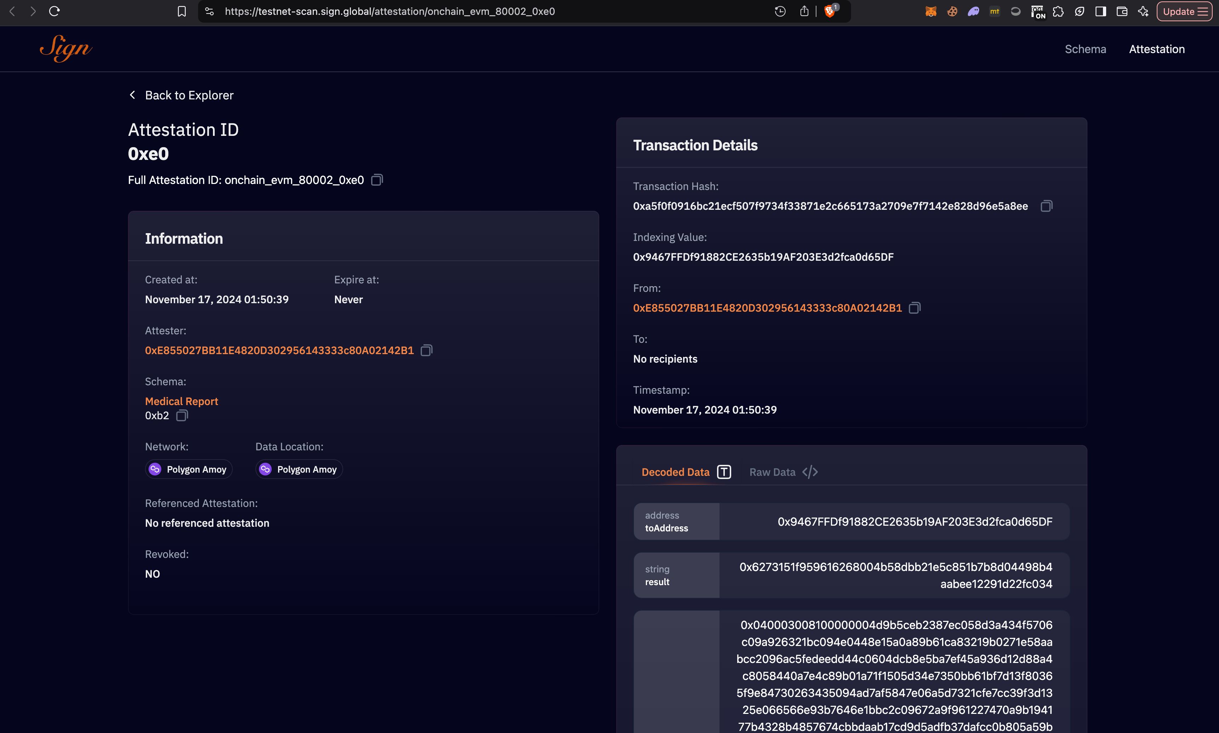Open the Phantom ghost wallet extension
Viewport: 1219px width, 733px height.
[973, 11]
